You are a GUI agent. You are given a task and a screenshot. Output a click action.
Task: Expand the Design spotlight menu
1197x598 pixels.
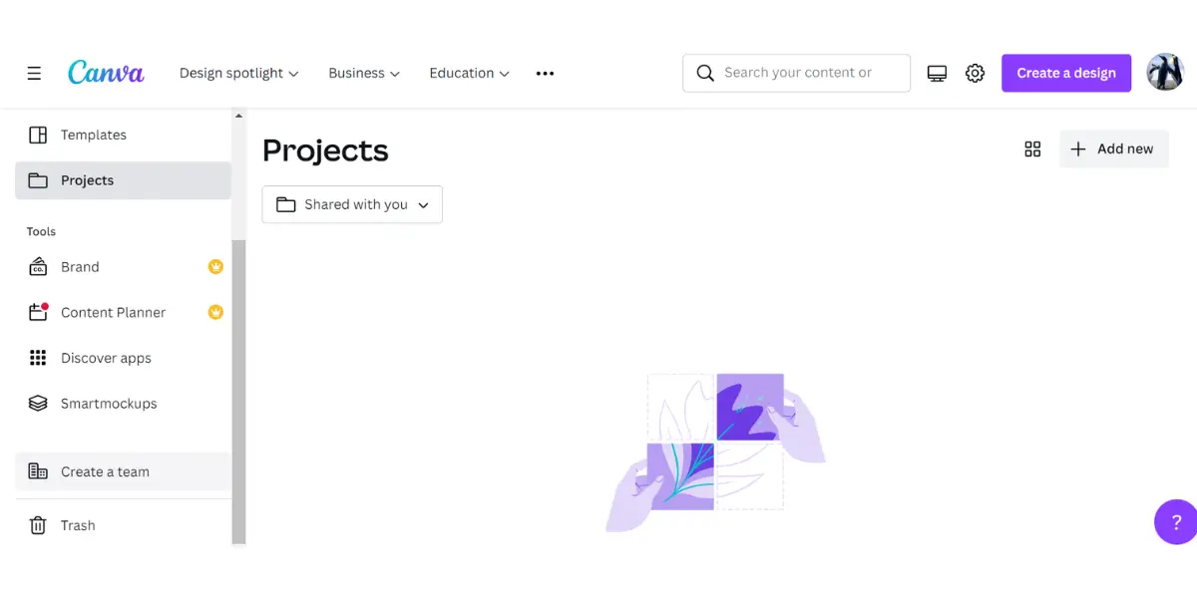(238, 73)
